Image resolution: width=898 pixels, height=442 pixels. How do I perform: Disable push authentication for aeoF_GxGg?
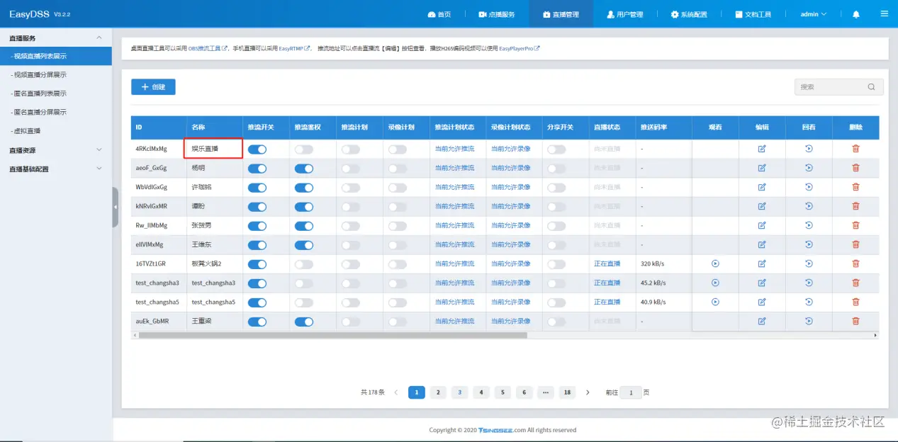pos(304,169)
